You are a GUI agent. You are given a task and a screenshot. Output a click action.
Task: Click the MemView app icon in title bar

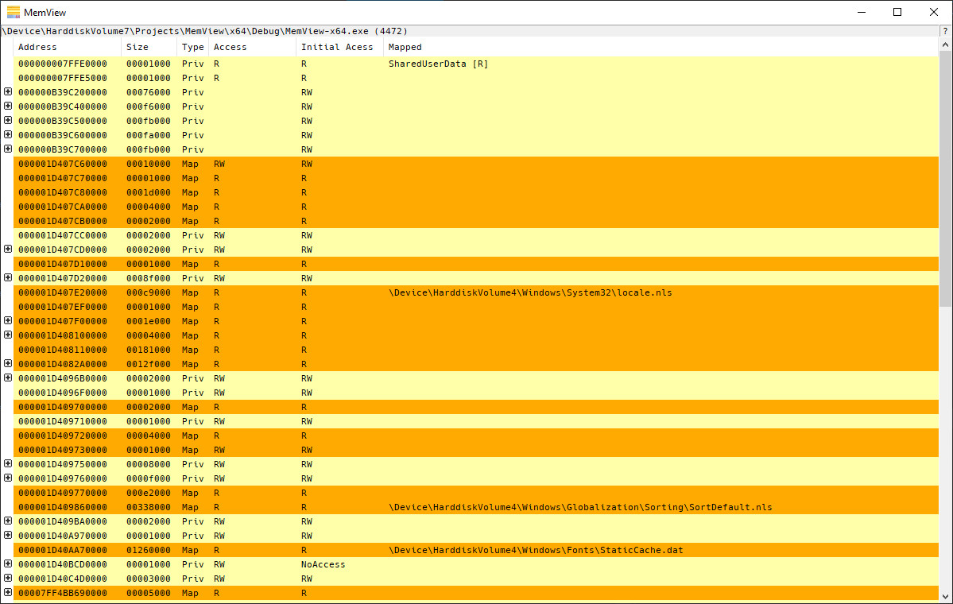point(14,12)
